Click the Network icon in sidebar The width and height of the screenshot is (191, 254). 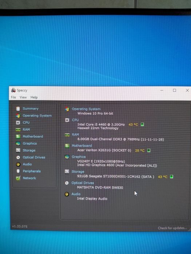pos(18,178)
